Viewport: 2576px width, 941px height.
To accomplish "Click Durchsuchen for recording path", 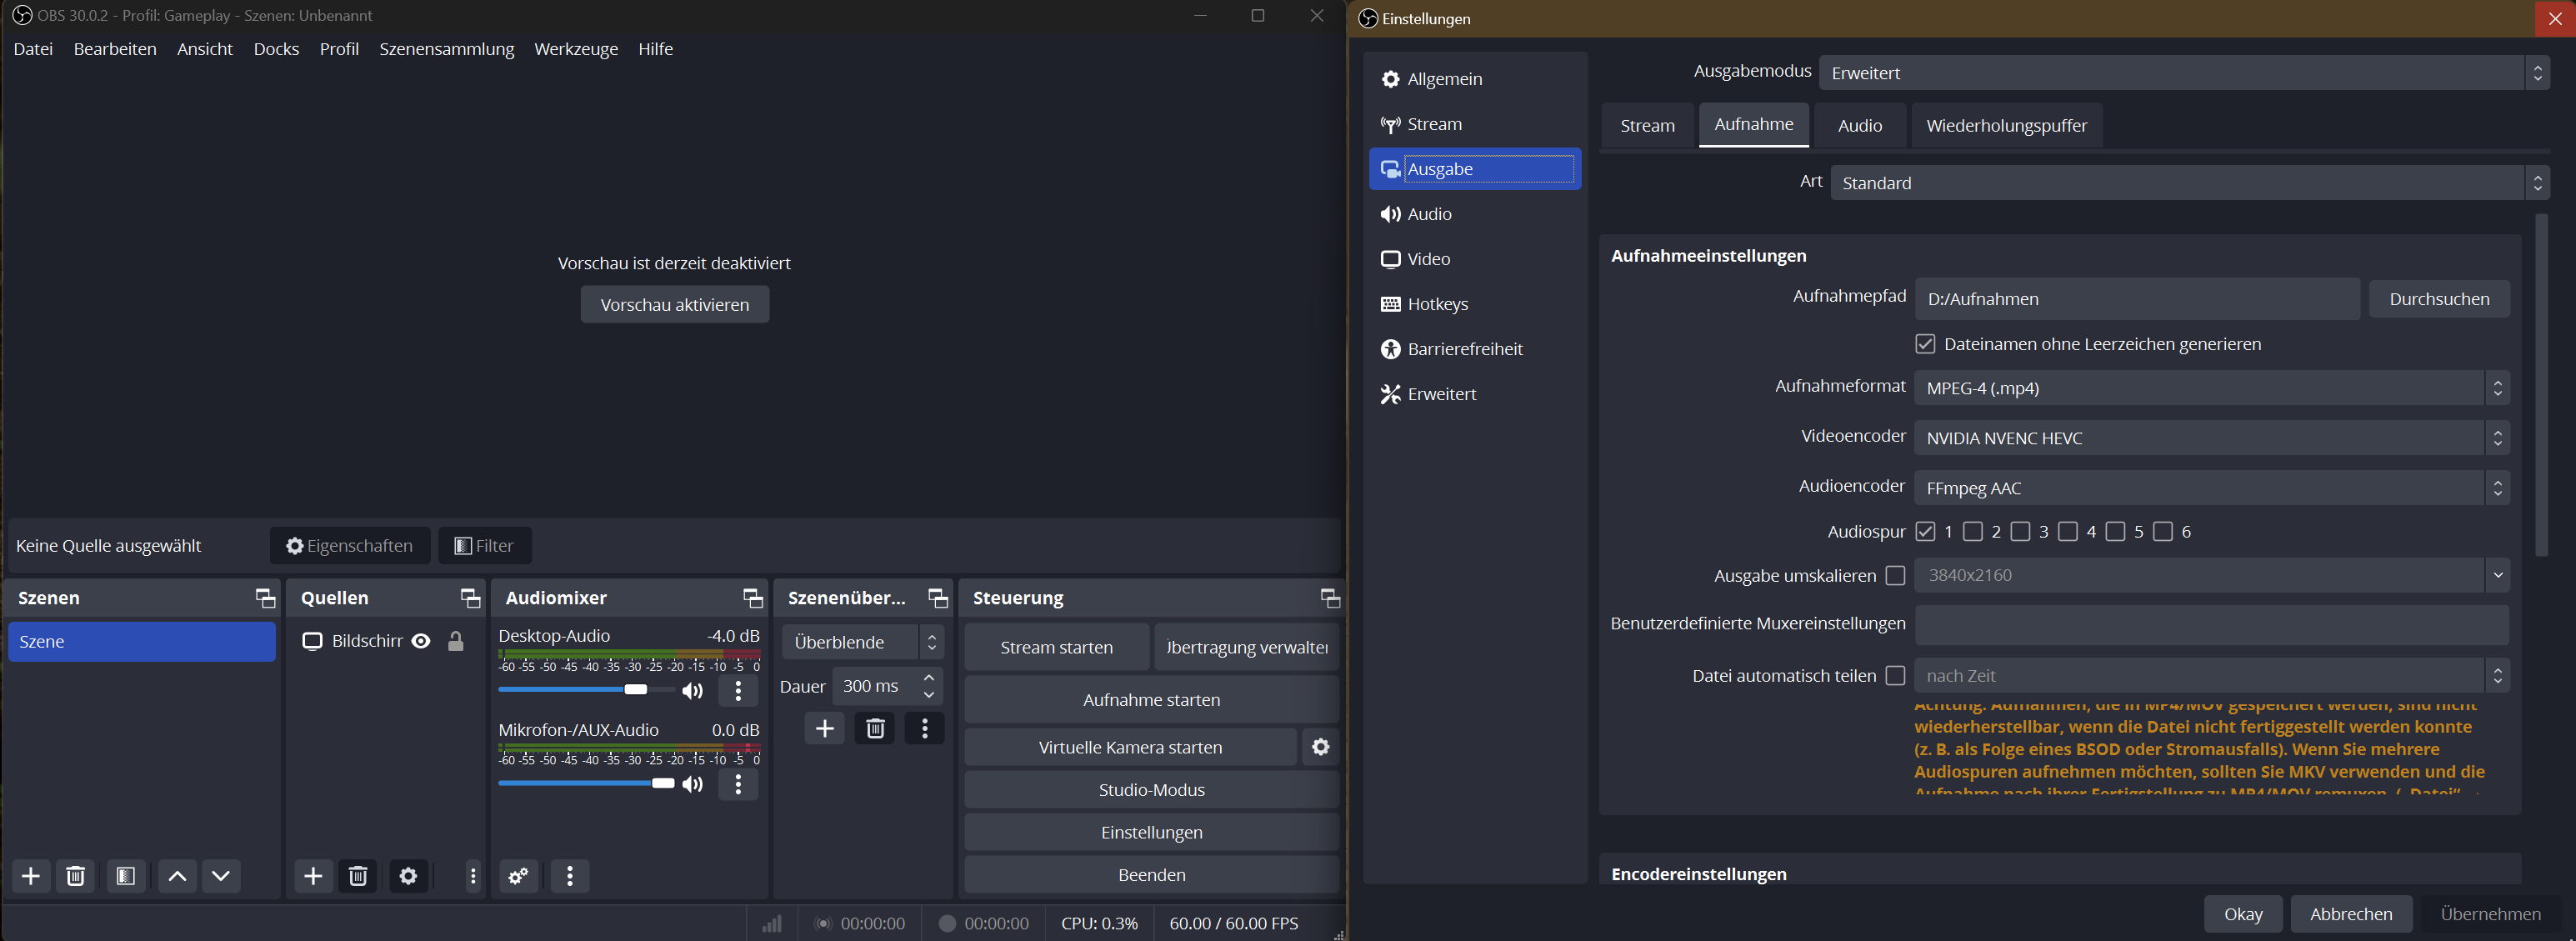I will tap(2438, 299).
